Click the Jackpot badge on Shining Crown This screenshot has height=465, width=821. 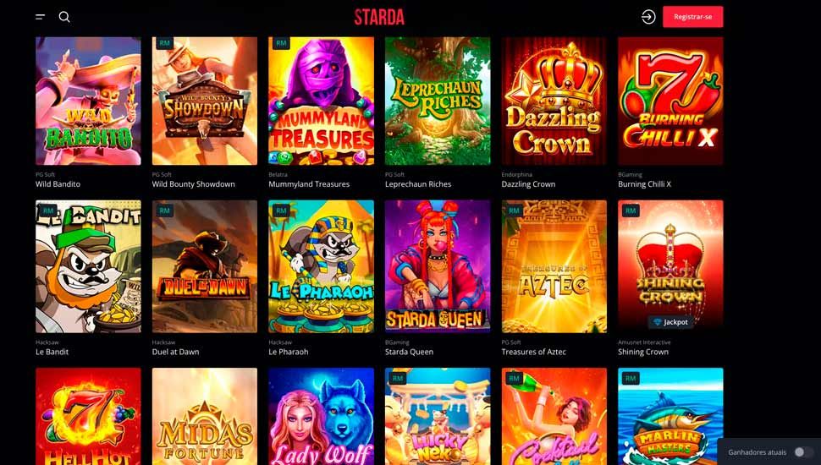click(x=670, y=322)
